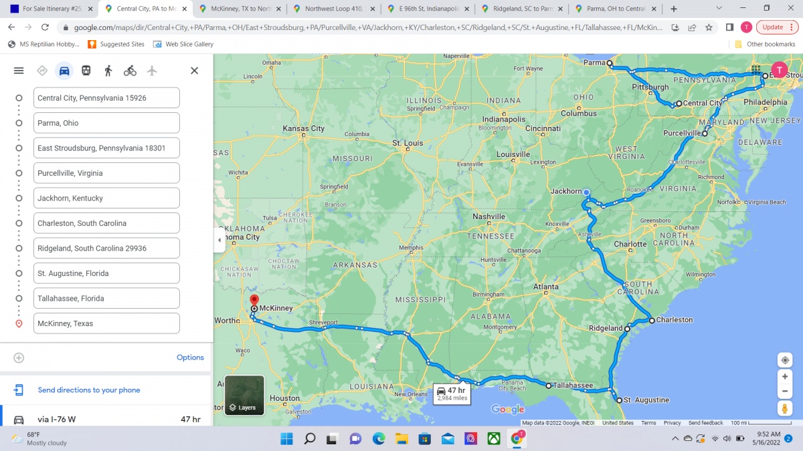Open the Google apps grid icon
Screen dimensions: 803x451
coord(755,69)
